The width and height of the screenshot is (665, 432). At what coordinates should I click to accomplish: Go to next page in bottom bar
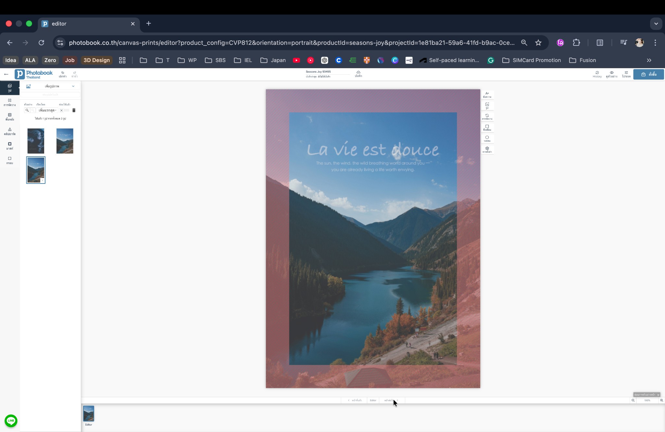pos(391,400)
